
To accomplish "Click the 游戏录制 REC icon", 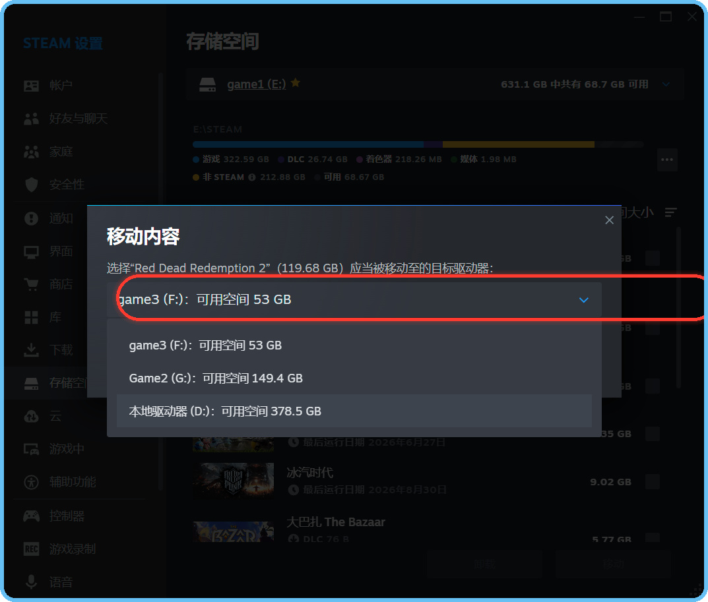I will 31,549.
